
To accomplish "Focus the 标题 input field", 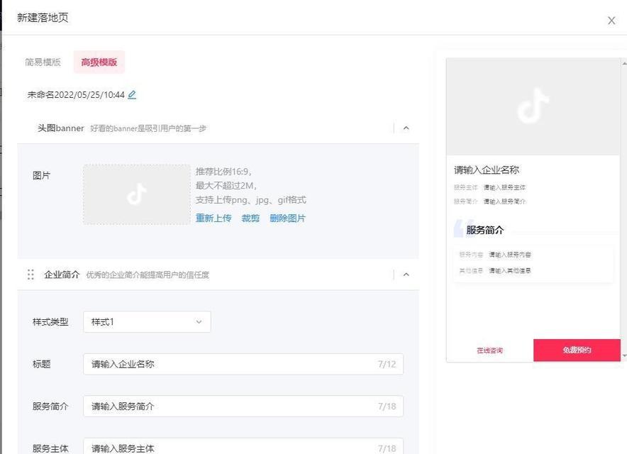I will click(243, 364).
